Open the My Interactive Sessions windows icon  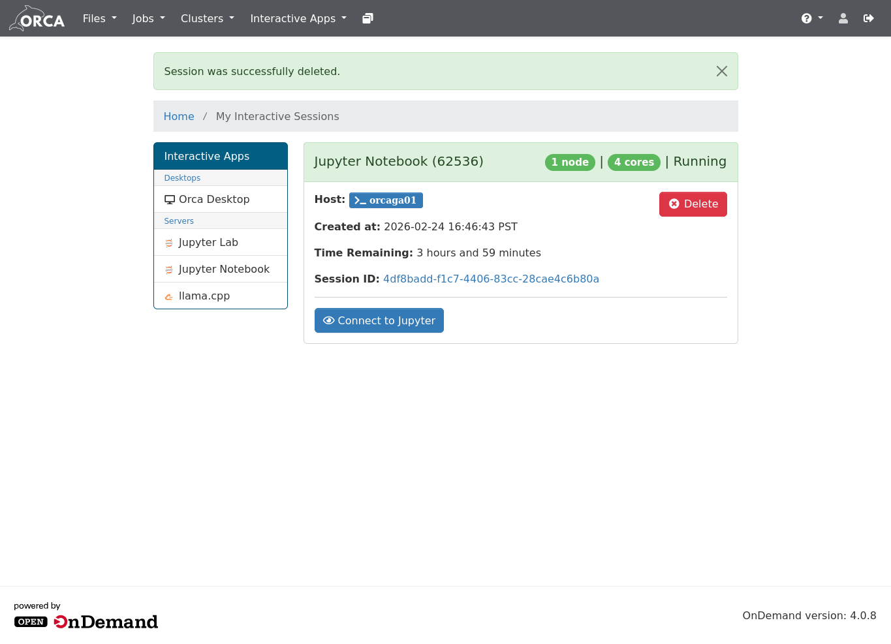coord(367,18)
